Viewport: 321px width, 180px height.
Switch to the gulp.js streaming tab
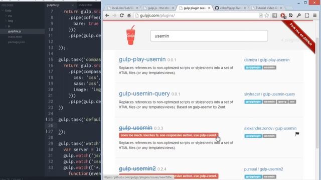pos(158,8)
